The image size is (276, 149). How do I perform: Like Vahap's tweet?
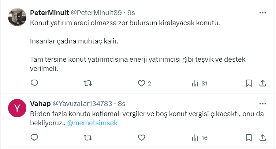click(x=142, y=138)
